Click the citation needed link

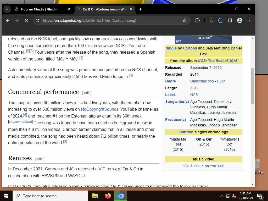click(20, 121)
